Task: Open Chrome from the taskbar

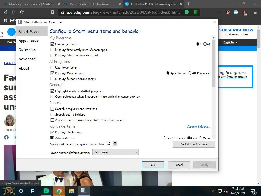Action: pos(59,191)
